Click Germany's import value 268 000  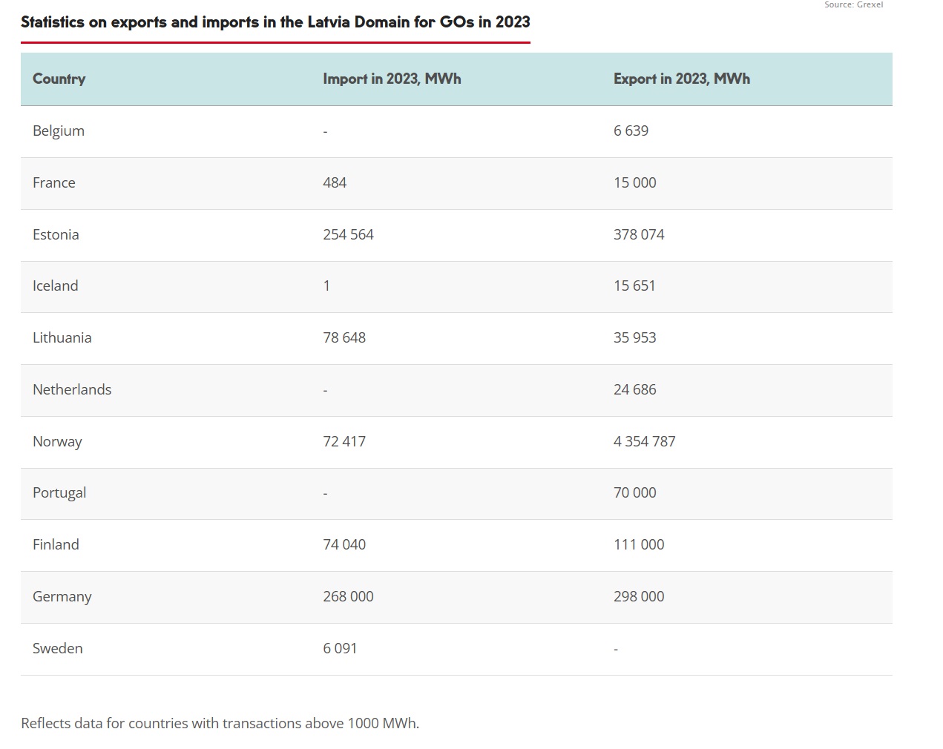tap(348, 596)
